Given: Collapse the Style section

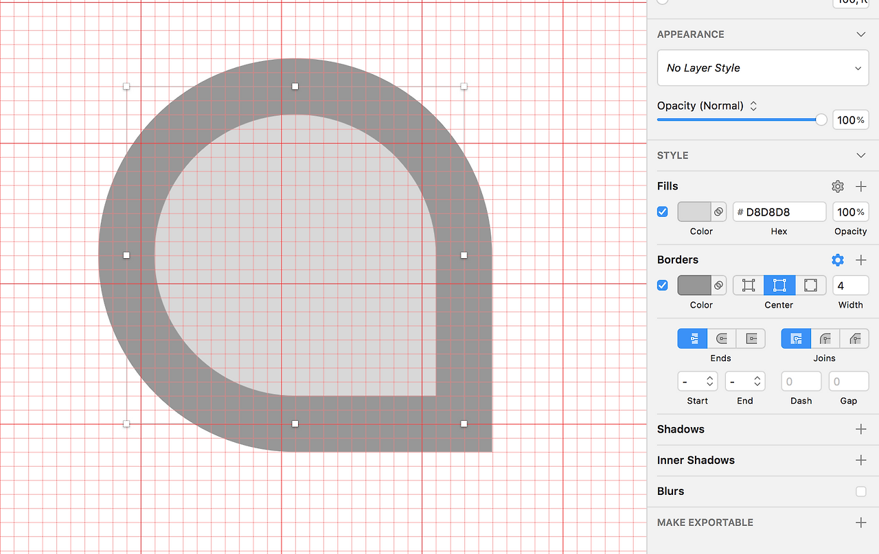Looking at the screenshot, I should 861,155.
